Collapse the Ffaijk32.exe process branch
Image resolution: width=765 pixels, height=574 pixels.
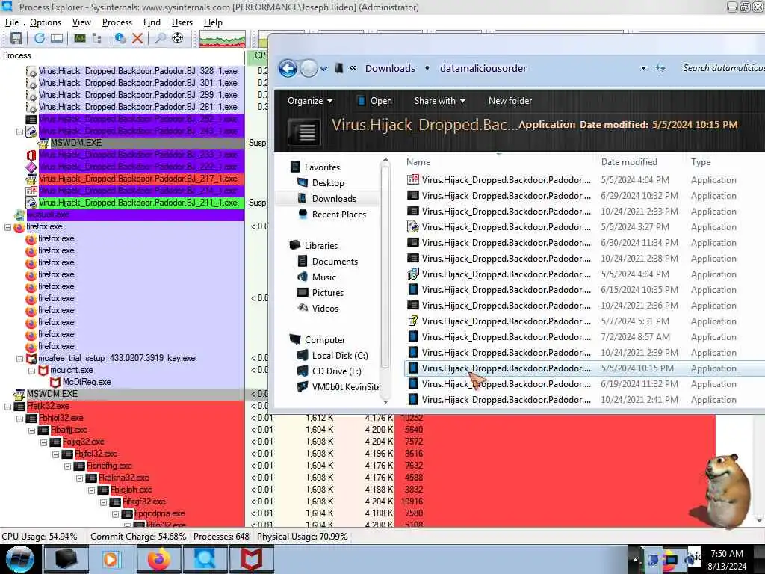(x=7, y=406)
